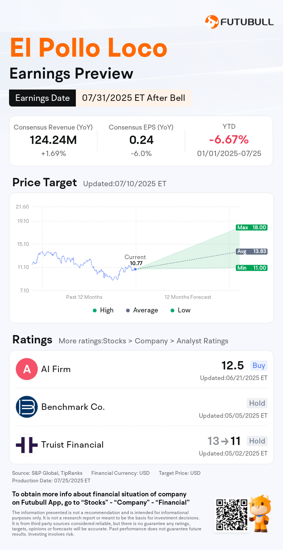Click the Consensus EPS (YoY) label
This screenshot has height=550, width=283.
141,127
